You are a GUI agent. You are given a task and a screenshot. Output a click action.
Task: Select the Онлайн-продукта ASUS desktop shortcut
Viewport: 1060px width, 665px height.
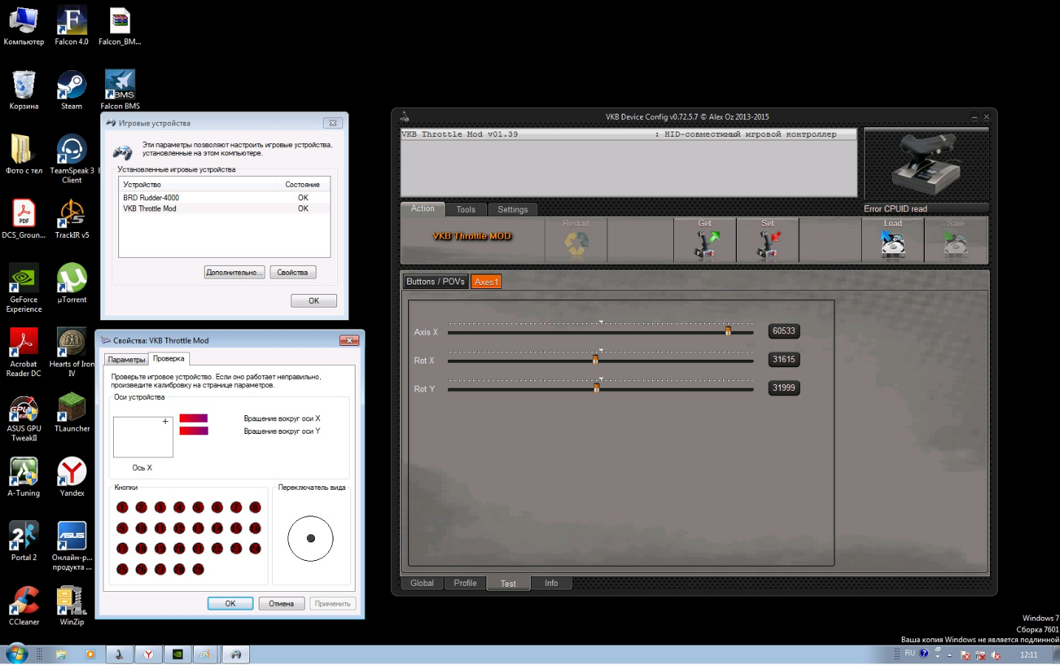coord(72,546)
